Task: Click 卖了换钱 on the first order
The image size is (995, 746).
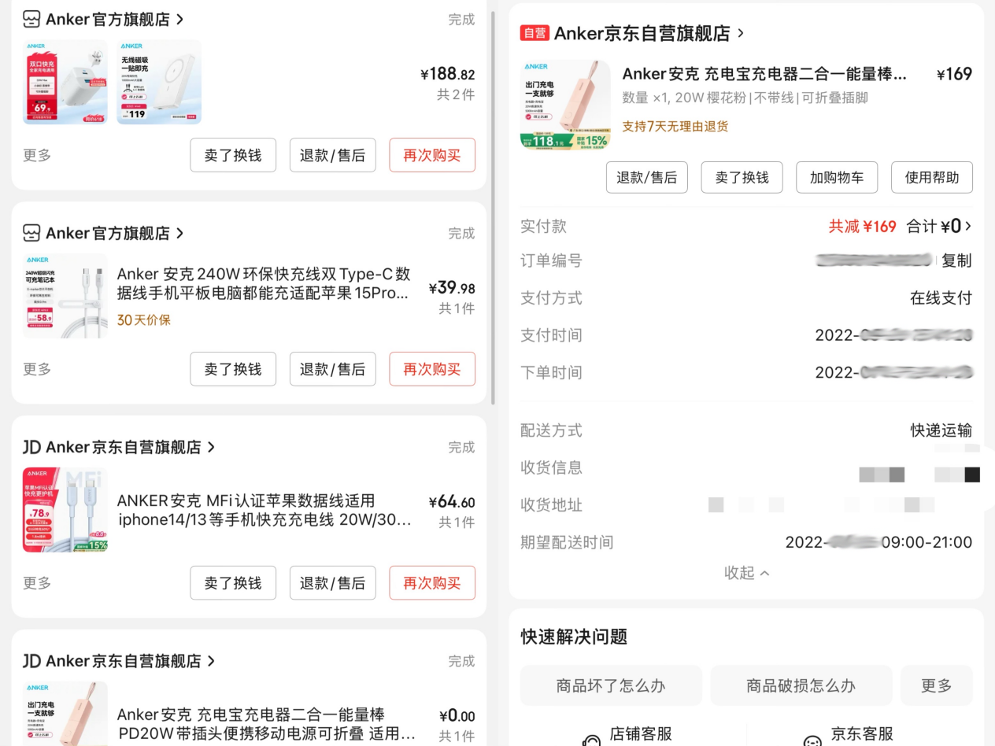Action: click(233, 155)
